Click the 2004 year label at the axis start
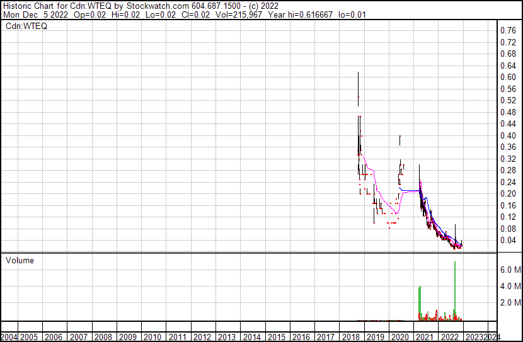 [8, 337]
